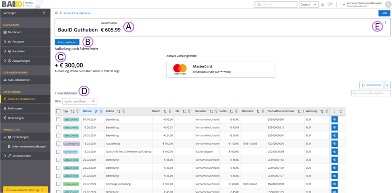Open Rechnungen in the sidebar
The image size is (392, 193).
pyautogui.click(x=25, y=108)
